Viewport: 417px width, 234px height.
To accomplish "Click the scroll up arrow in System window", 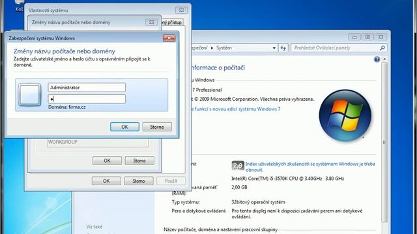I will [384, 59].
